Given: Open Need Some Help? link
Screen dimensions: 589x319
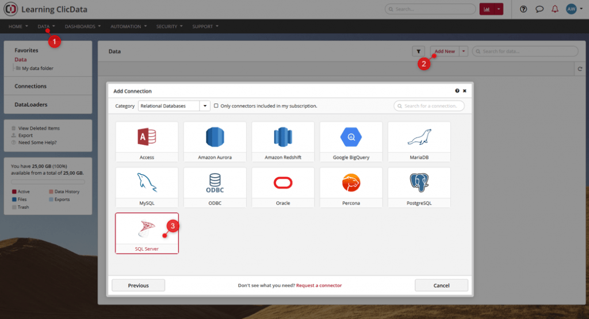Looking at the screenshot, I should pyautogui.click(x=37, y=142).
